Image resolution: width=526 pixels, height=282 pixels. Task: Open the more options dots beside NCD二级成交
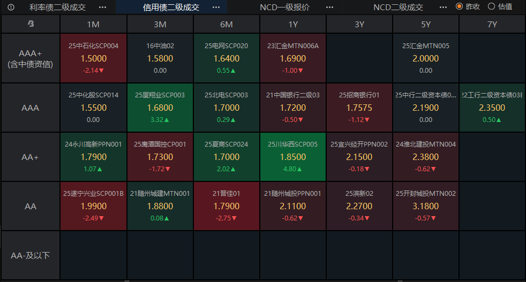coord(443,7)
